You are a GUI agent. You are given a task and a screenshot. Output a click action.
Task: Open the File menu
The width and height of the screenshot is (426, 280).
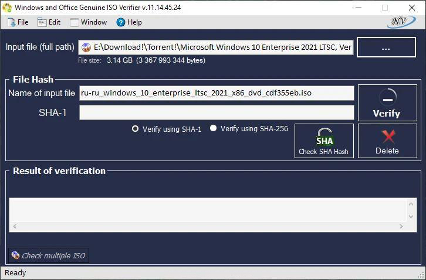pos(18,22)
